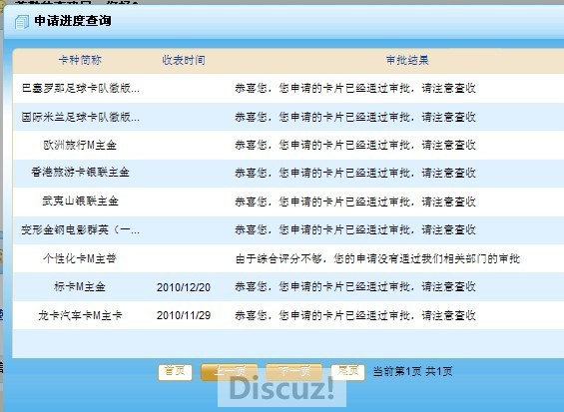Select the 个性化卡M主普 card name
This screenshot has width=564, height=412.
coord(80,258)
